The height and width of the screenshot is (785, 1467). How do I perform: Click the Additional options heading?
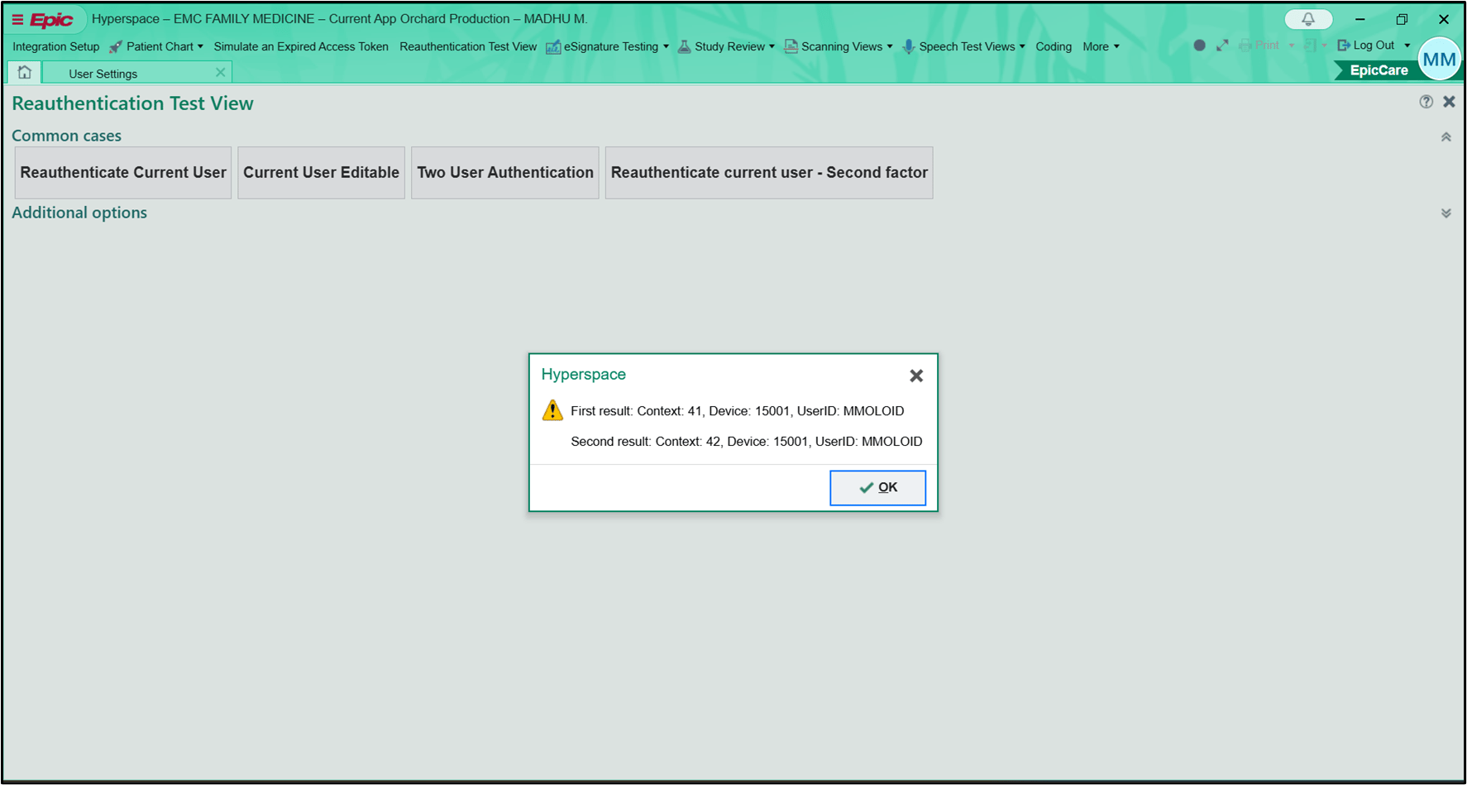(79, 213)
